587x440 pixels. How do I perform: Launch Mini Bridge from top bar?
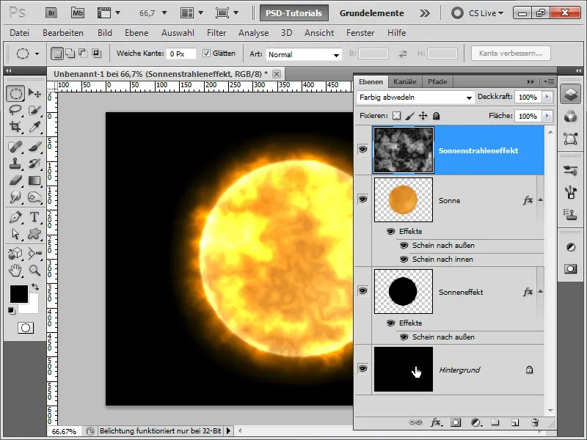tap(78, 13)
